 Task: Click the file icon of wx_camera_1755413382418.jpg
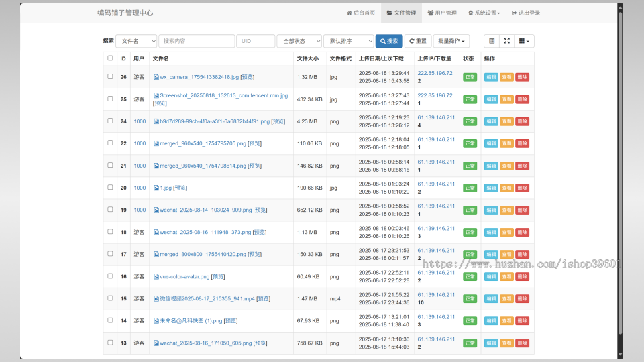pyautogui.click(x=156, y=77)
